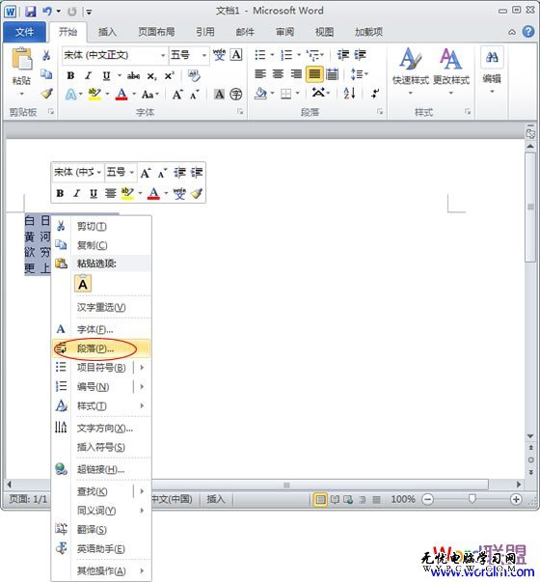Open the ribbon font size dropdown
Screen dimensions: 540x582
click(204, 55)
